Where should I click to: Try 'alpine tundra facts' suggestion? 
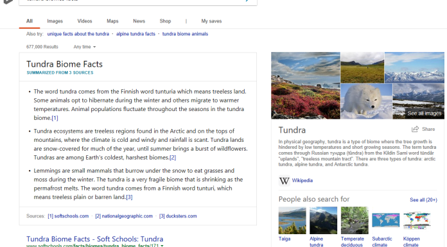coord(136,34)
